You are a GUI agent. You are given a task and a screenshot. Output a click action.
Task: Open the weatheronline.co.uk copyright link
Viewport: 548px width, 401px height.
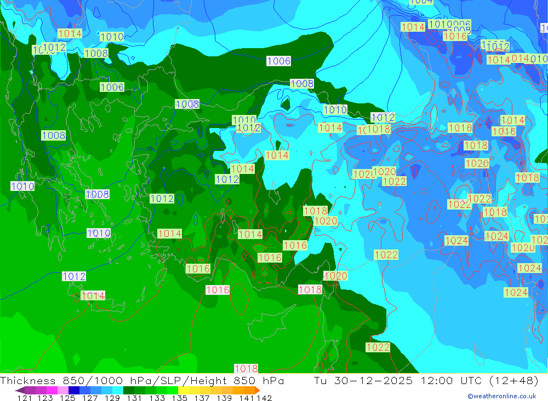point(502,396)
